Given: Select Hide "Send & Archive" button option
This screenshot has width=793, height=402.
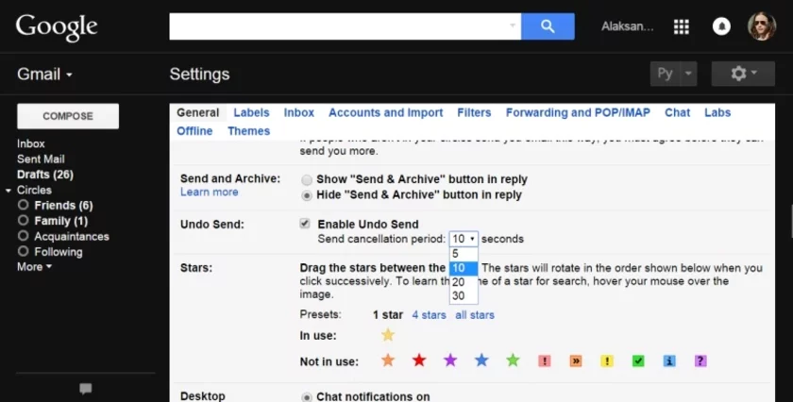Looking at the screenshot, I should click(307, 195).
